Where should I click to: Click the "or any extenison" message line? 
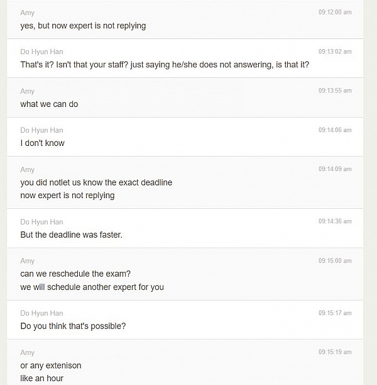point(51,365)
